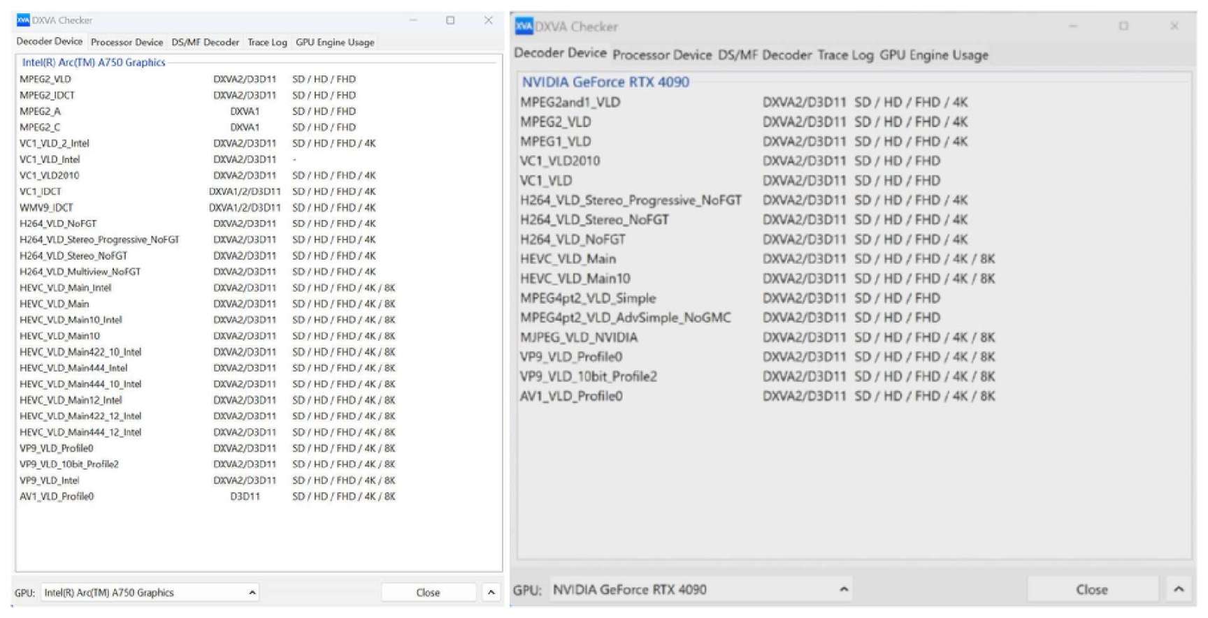
Task: Select Trace Log tab in NVIDIA window
Action: point(845,55)
